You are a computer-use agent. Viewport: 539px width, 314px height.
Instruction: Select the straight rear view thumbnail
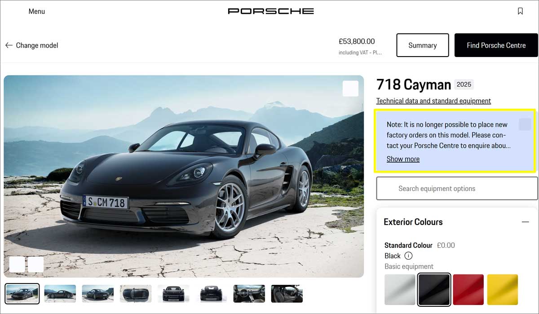(211, 293)
